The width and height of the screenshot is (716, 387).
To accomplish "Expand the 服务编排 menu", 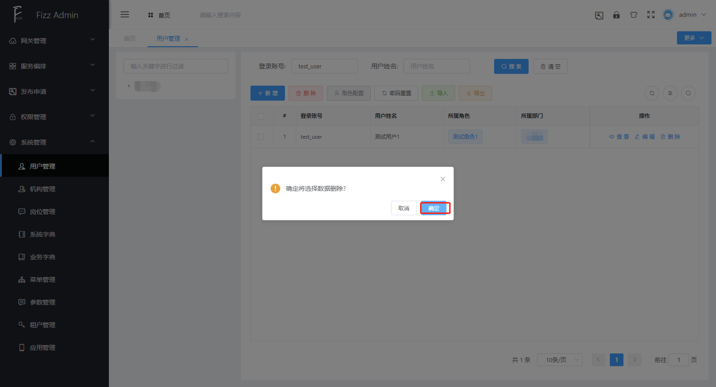I will [x=54, y=66].
